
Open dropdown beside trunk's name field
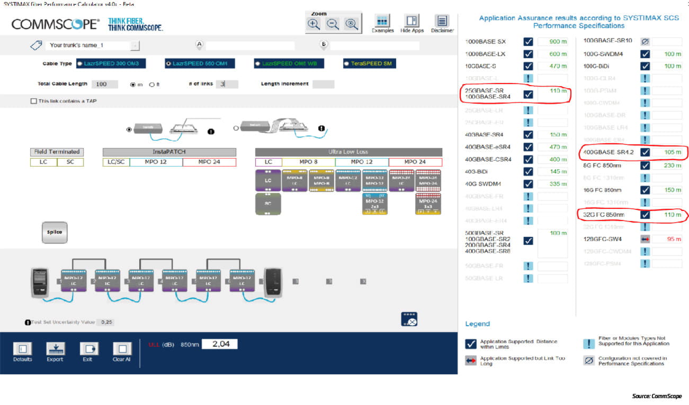tap(135, 45)
